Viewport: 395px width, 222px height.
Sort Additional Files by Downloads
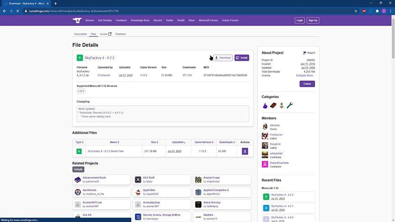point(227,142)
